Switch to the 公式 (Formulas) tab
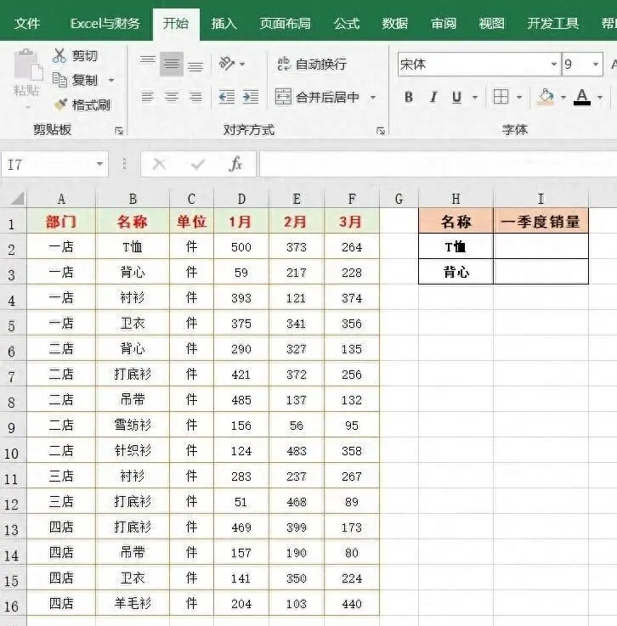 click(x=347, y=24)
